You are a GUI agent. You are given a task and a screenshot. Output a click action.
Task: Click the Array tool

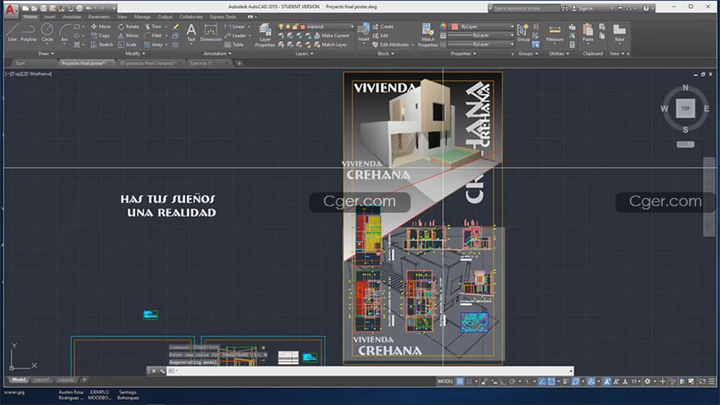[x=153, y=44]
